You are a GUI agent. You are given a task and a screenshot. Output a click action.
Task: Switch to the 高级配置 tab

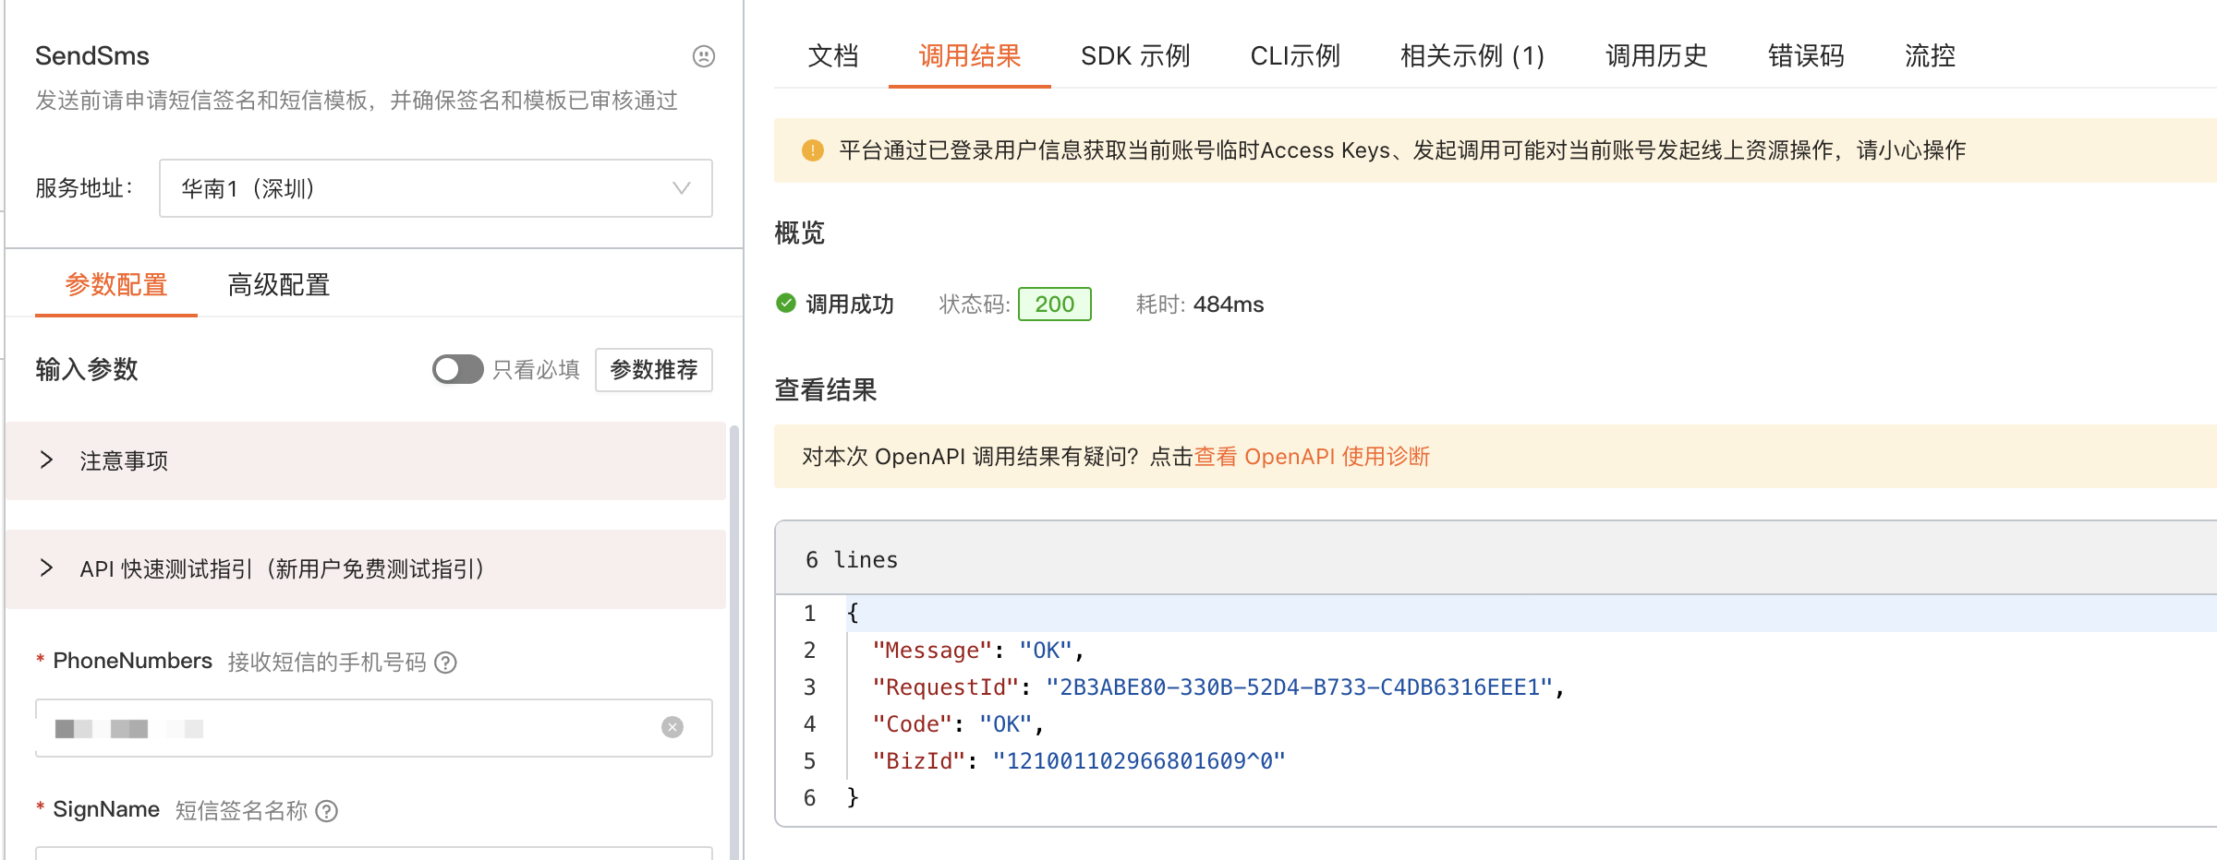(x=279, y=285)
